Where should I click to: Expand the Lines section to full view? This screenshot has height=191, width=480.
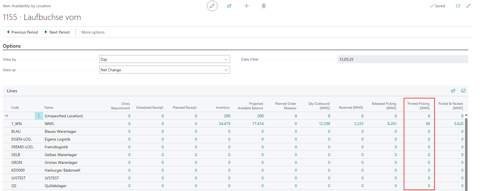point(463,91)
